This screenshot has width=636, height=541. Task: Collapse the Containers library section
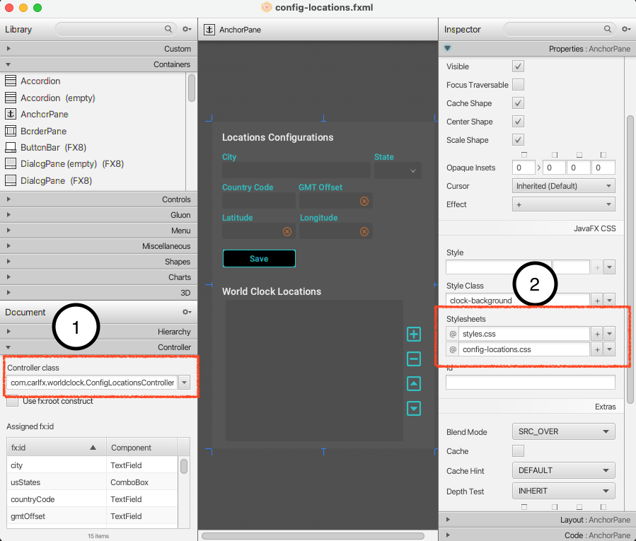(98, 64)
